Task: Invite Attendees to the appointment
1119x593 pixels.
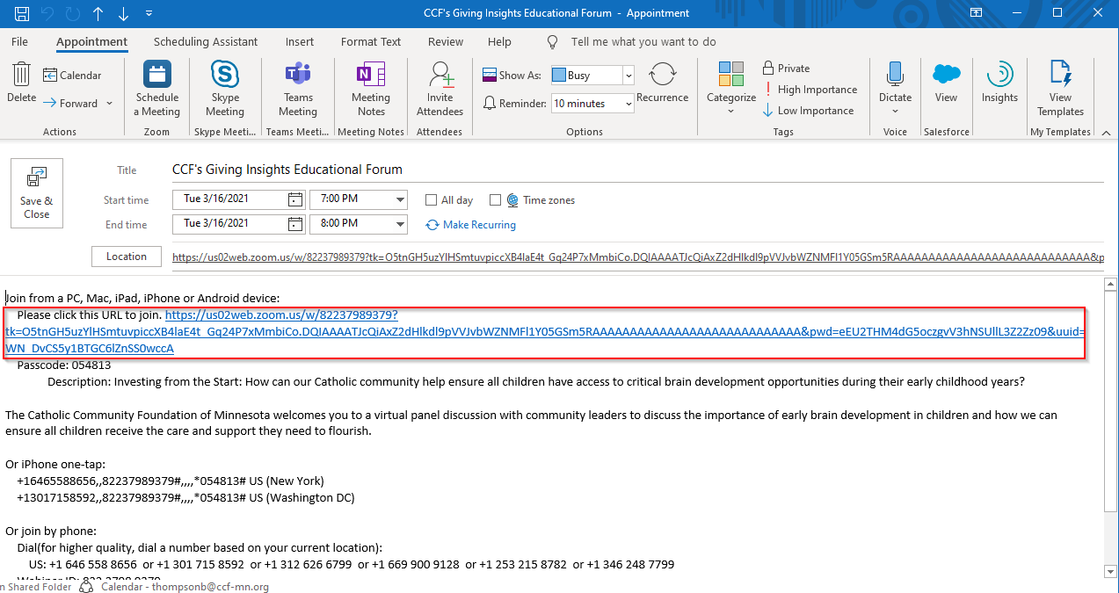Action: [440, 89]
